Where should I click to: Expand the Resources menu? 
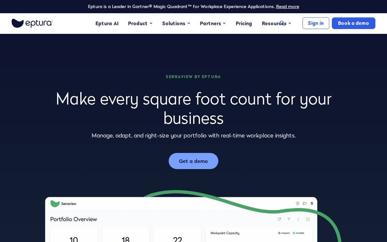pos(276,23)
